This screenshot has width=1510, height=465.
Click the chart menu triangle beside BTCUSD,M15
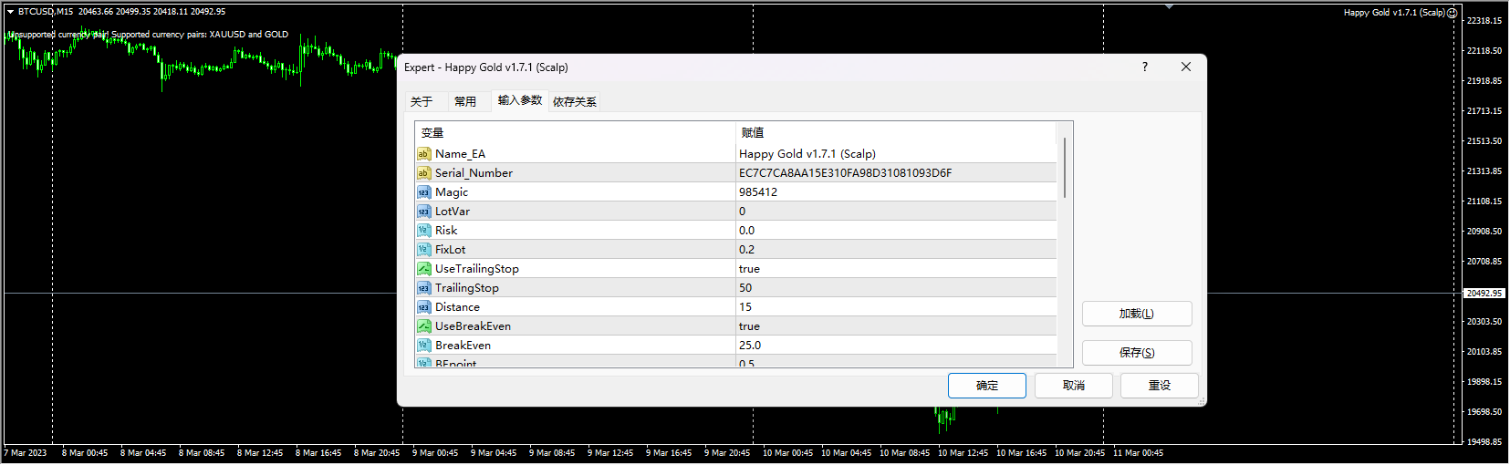tap(10, 12)
